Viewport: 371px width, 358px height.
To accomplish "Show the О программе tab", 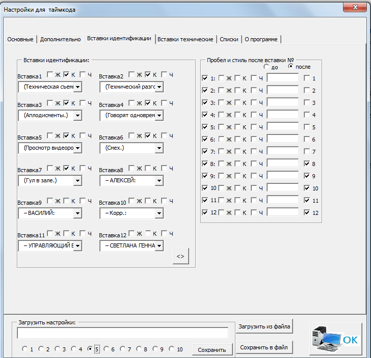I will (x=261, y=39).
